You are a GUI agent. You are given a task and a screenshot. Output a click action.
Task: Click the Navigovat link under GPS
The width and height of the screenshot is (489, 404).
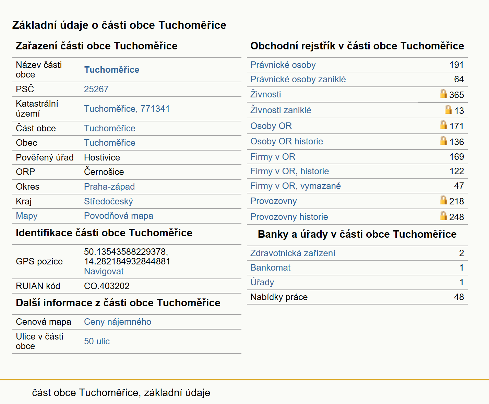coord(104,271)
